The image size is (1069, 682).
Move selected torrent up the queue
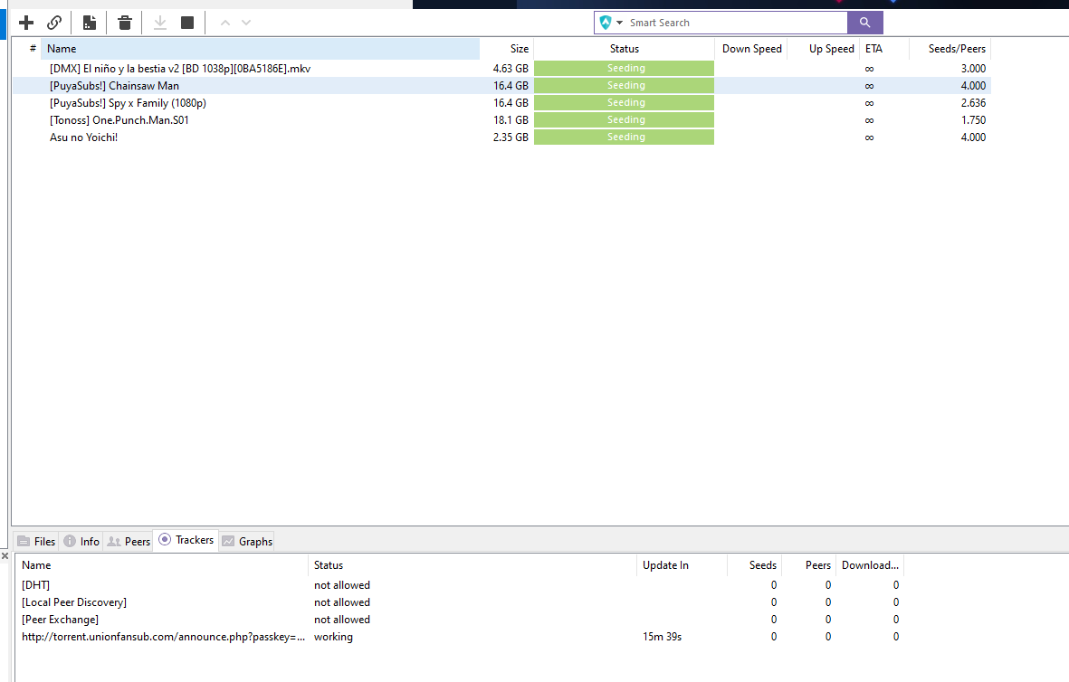pos(225,24)
